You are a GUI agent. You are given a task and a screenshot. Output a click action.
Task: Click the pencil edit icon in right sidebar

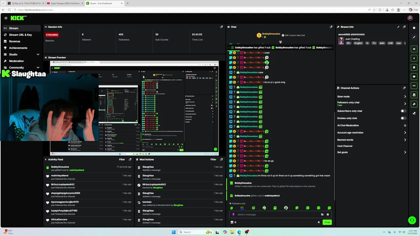(x=414, y=37)
